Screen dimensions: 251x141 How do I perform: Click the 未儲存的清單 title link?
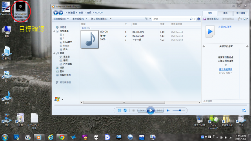pos(225,27)
